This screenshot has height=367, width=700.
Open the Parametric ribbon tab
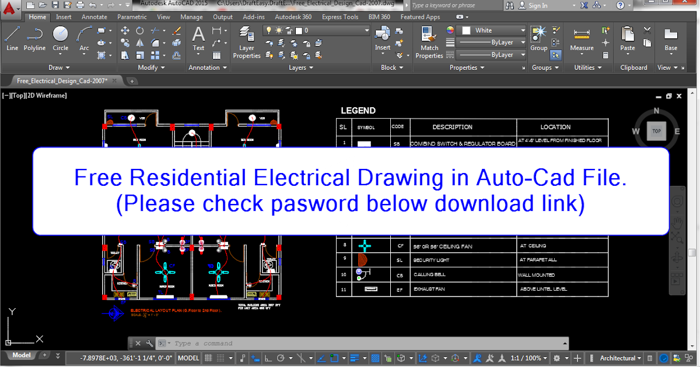[132, 17]
